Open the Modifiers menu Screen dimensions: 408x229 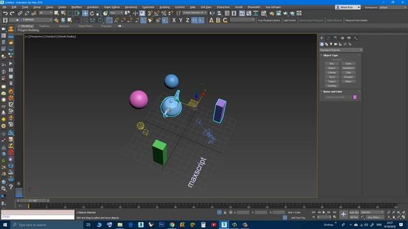tap(76, 7)
